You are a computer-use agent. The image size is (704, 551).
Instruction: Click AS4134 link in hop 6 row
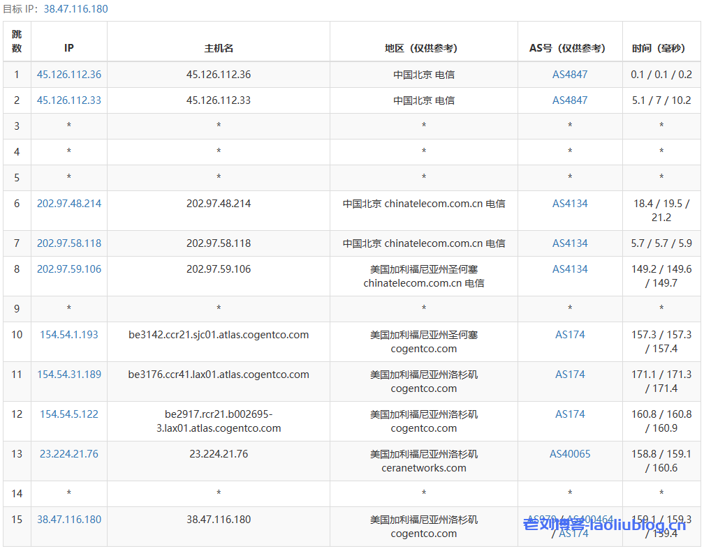tap(570, 204)
